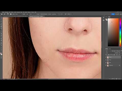Click the Home icon in options bar
This screenshot has width=122, height=91.
click(x=2, y=14)
